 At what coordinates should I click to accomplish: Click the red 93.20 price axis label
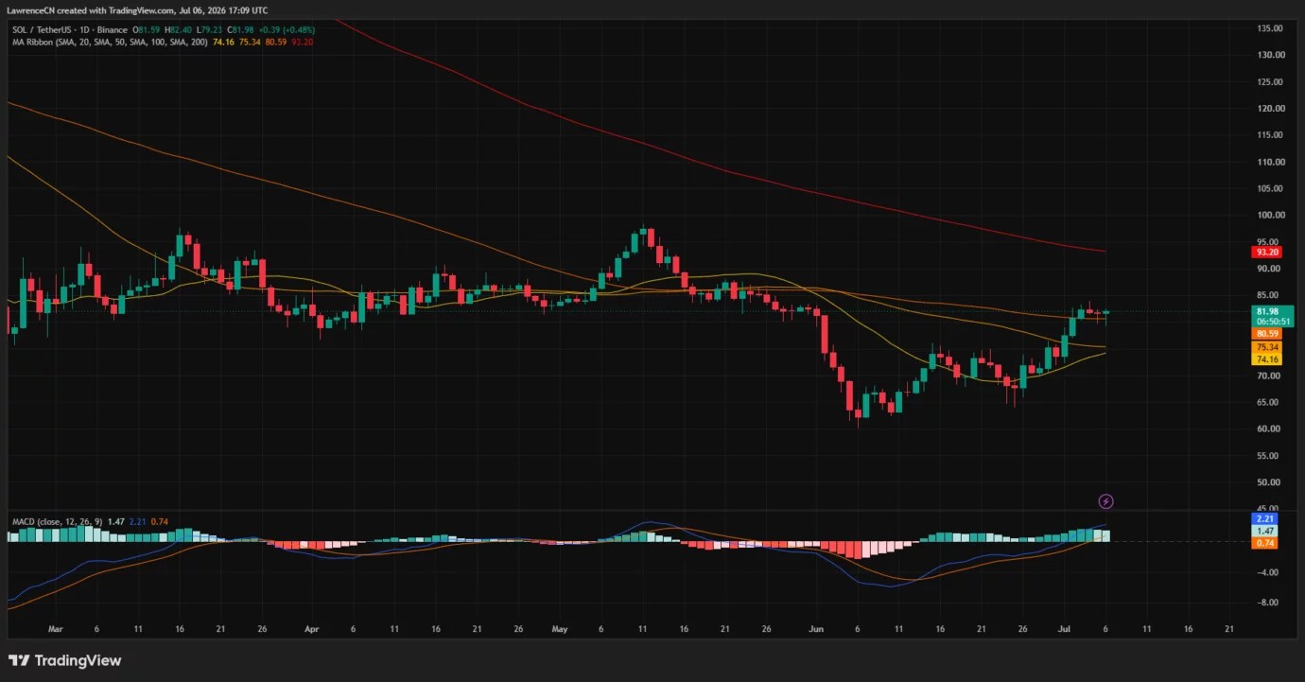(x=1267, y=252)
